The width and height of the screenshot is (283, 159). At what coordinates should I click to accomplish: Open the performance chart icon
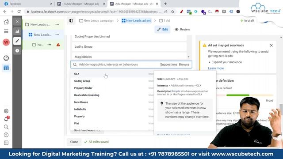click(x=17, y=31)
